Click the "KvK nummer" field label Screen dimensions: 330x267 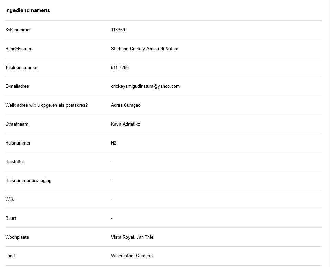click(18, 30)
